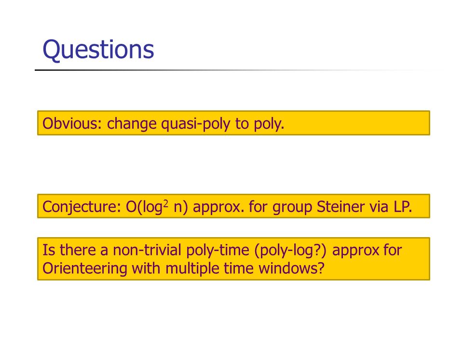The width and height of the screenshot is (463, 347).
Task: Click the words "multiple time" in last box
Action: tap(209, 269)
